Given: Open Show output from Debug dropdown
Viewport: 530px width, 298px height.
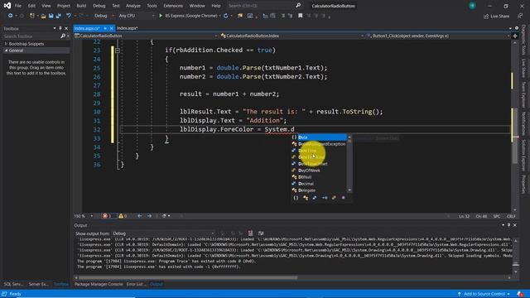Looking at the screenshot, I should tap(163, 233).
